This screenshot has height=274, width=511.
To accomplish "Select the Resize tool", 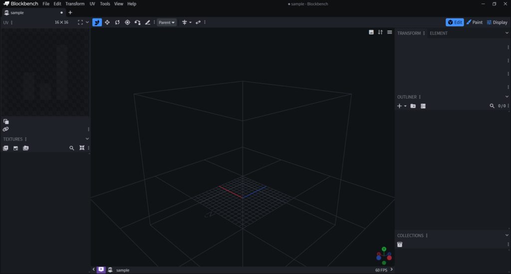I will [107, 22].
